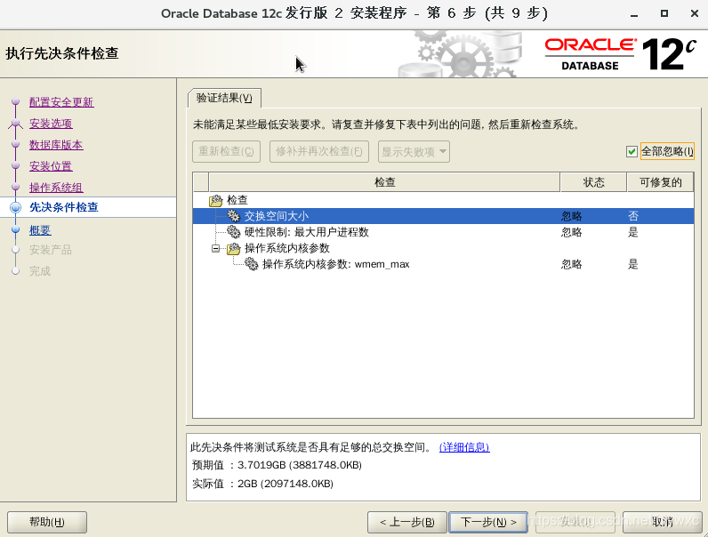Click 忽略 status in wmem_max row
Viewport: 708px width, 537px height.
click(x=572, y=264)
